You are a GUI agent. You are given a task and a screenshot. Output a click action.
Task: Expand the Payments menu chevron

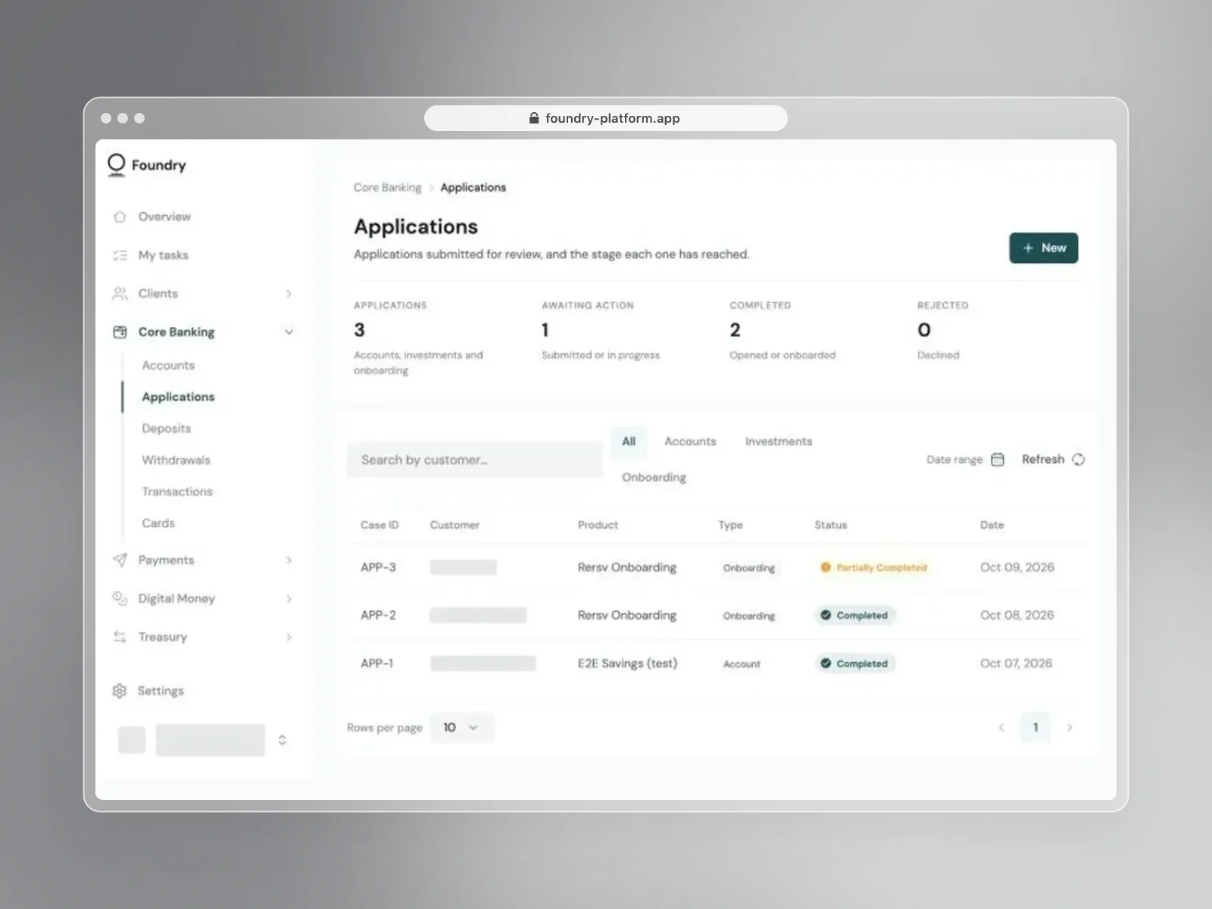tap(289, 560)
